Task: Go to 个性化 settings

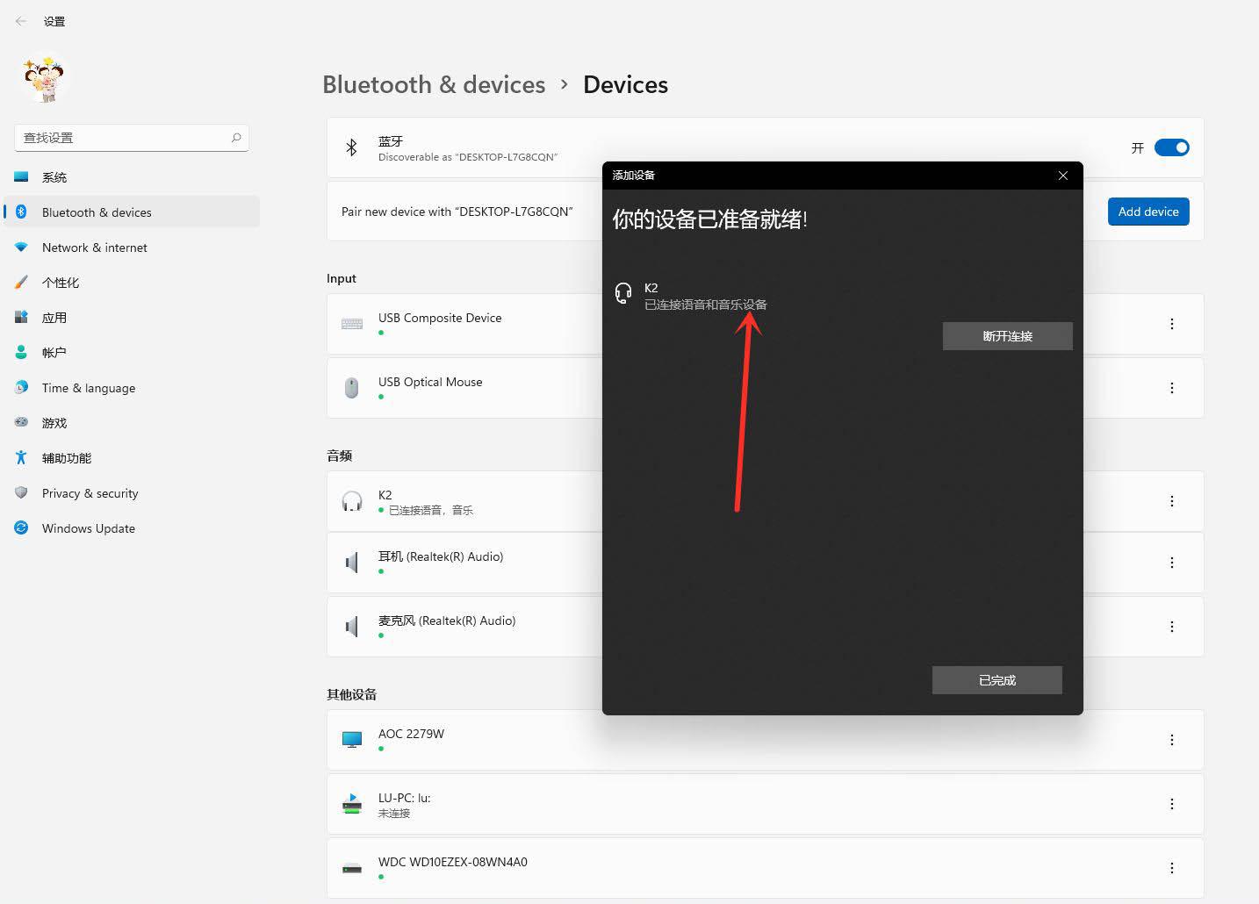Action: (x=132, y=283)
